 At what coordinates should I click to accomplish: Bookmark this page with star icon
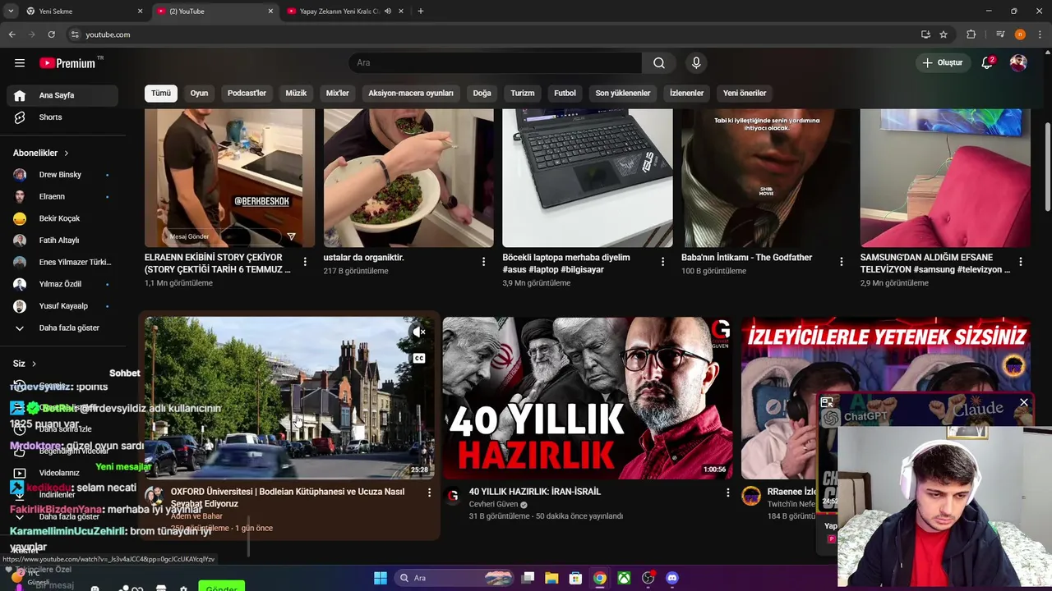(944, 34)
